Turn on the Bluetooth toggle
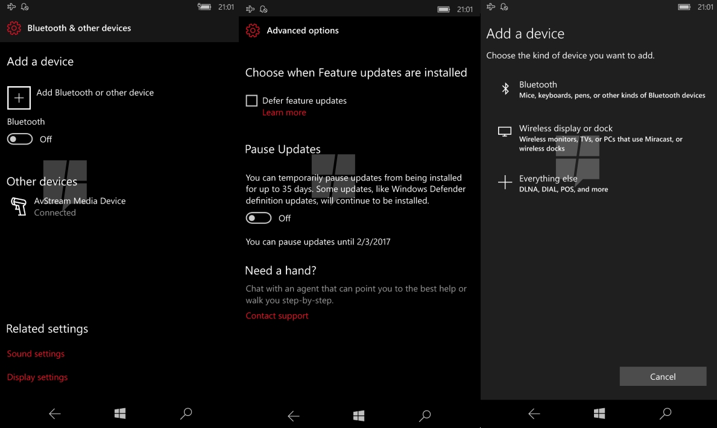The height and width of the screenshot is (428, 717). coord(20,139)
